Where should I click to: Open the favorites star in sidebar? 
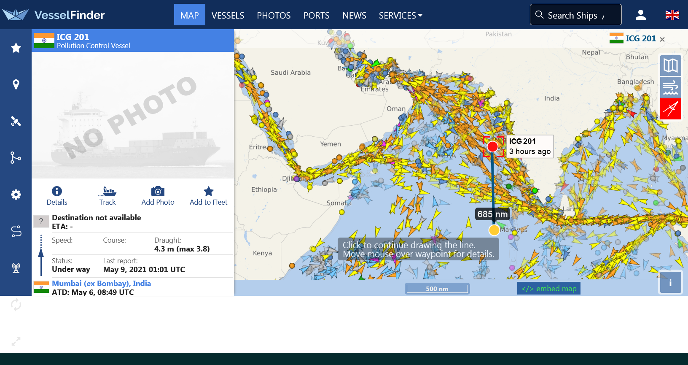(16, 48)
